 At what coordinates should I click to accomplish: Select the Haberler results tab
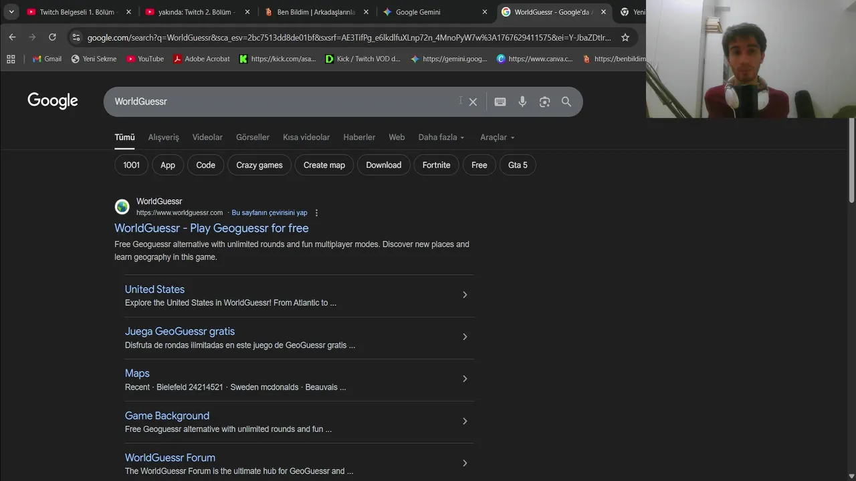point(359,137)
